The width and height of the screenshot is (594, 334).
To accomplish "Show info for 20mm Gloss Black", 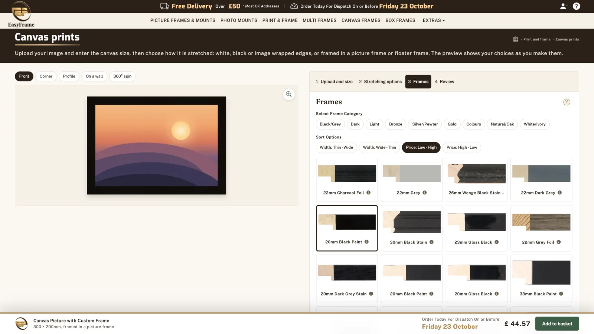I will (x=496, y=294).
